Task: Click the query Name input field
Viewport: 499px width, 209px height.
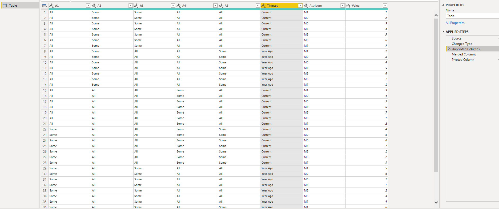Action: click(472, 16)
